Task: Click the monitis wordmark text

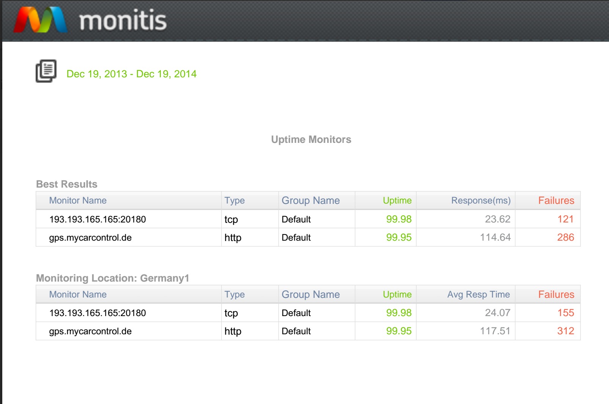Action: tap(123, 20)
